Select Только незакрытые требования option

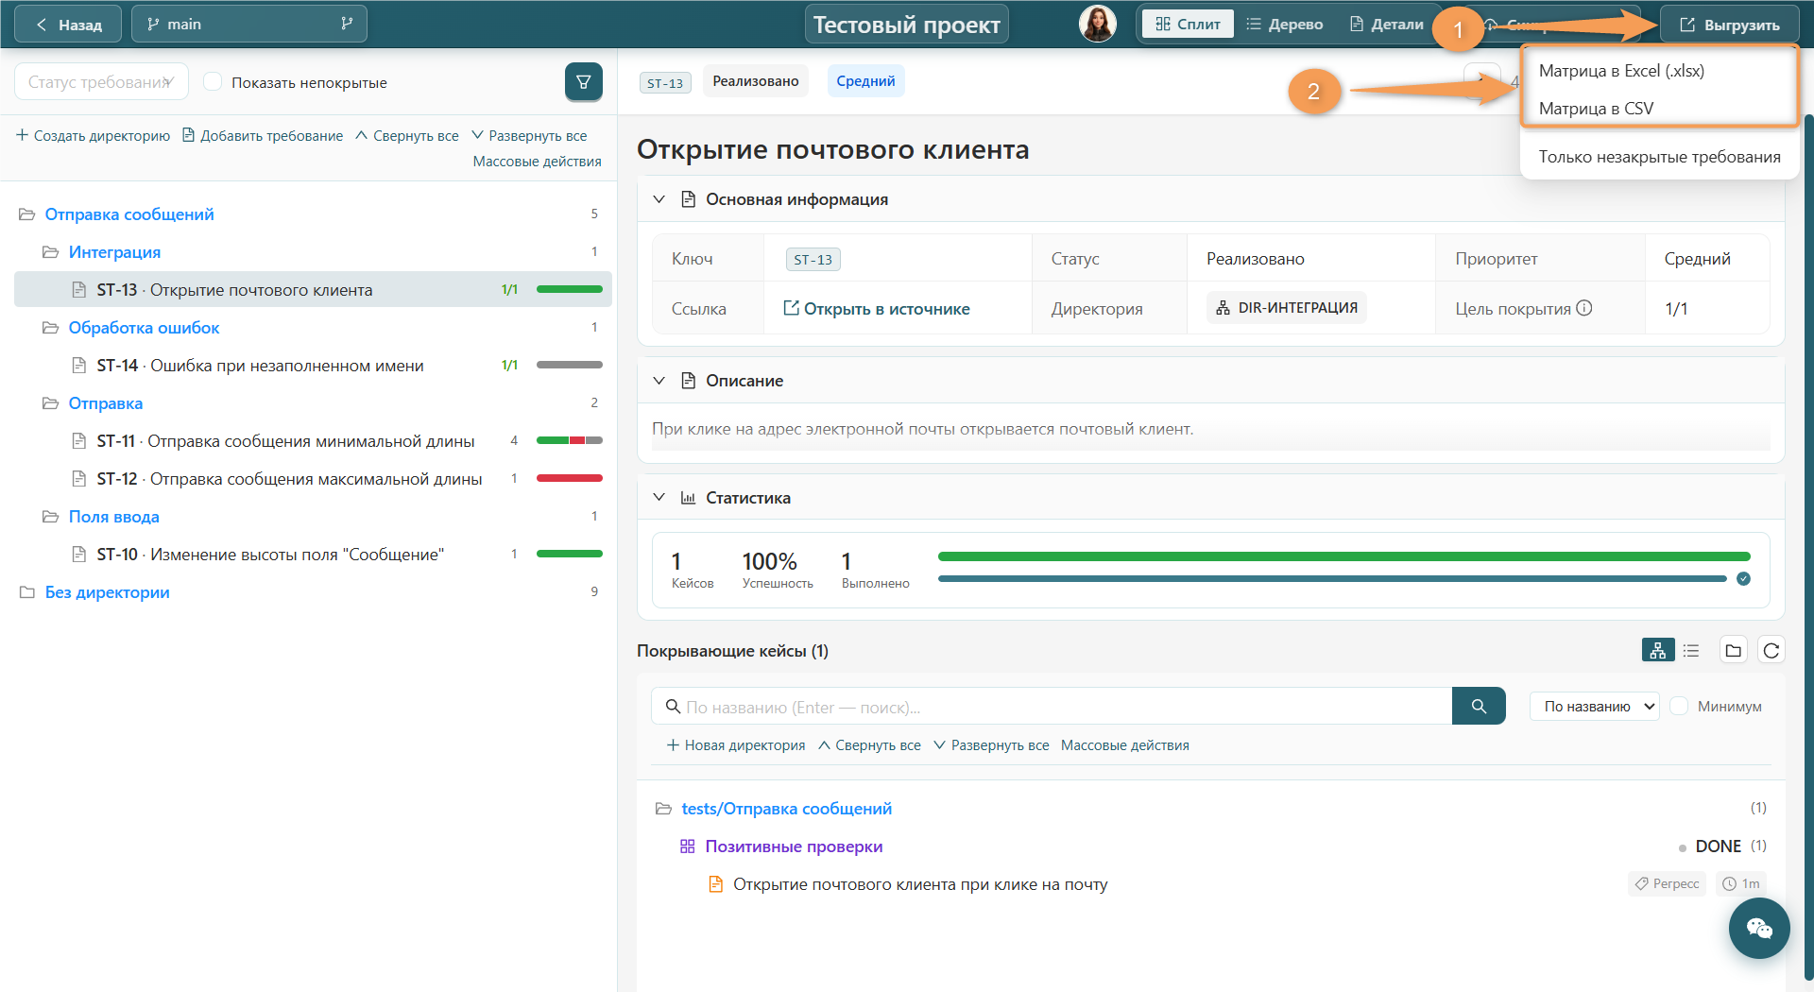[1659, 157]
